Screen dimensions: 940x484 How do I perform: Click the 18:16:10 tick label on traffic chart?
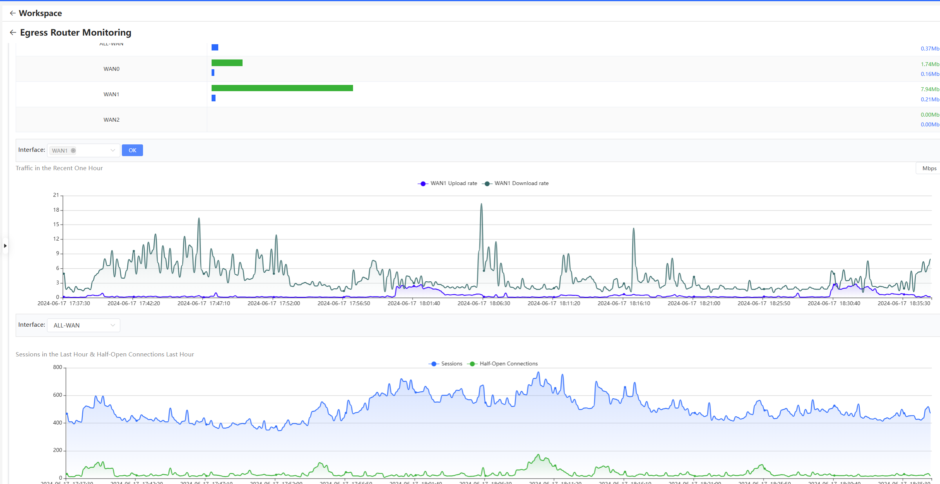pyautogui.click(x=624, y=303)
